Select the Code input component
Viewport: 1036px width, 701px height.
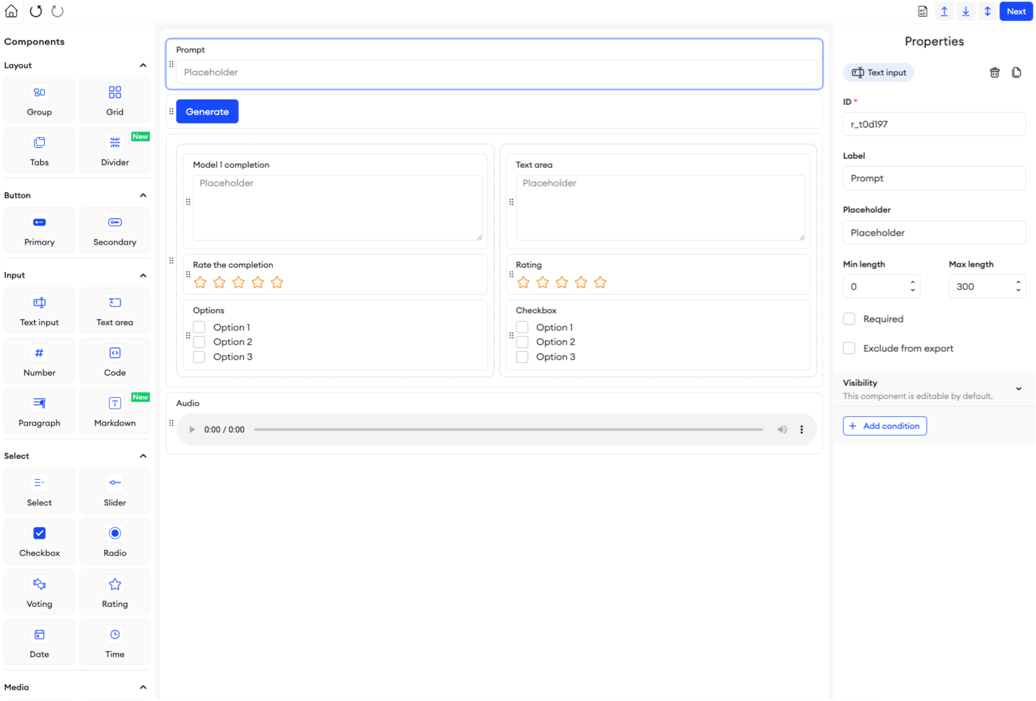(x=115, y=360)
